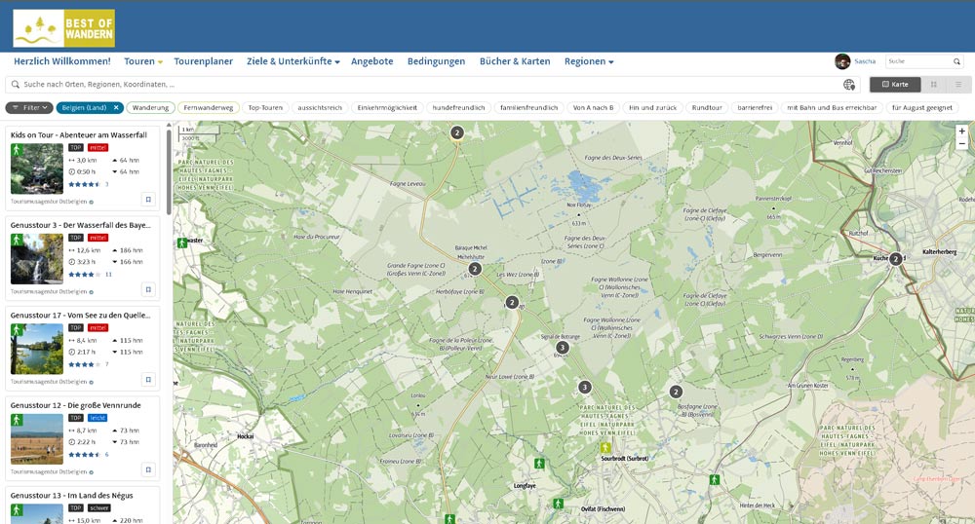Screen dimensions: 975x524
Task: Open the Filter dropdown button
Action: pyautogui.click(x=29, y=107)
